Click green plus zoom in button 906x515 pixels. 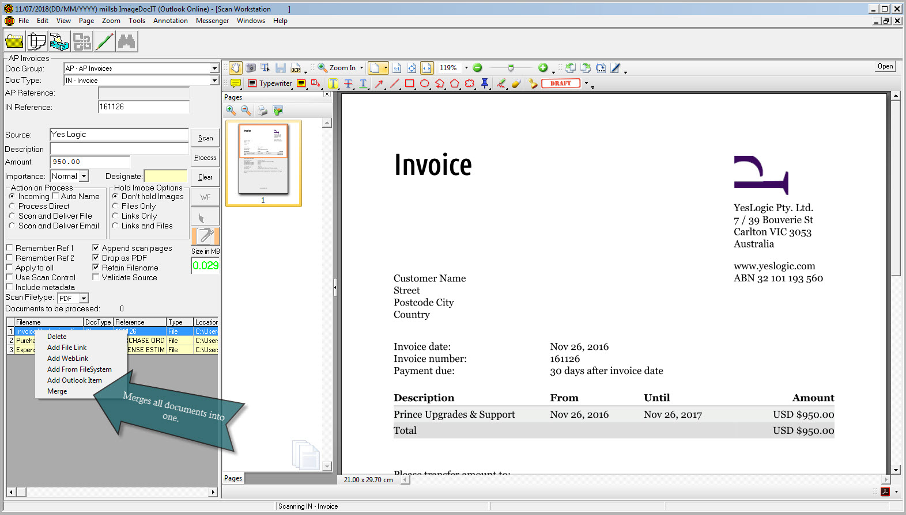543,68
